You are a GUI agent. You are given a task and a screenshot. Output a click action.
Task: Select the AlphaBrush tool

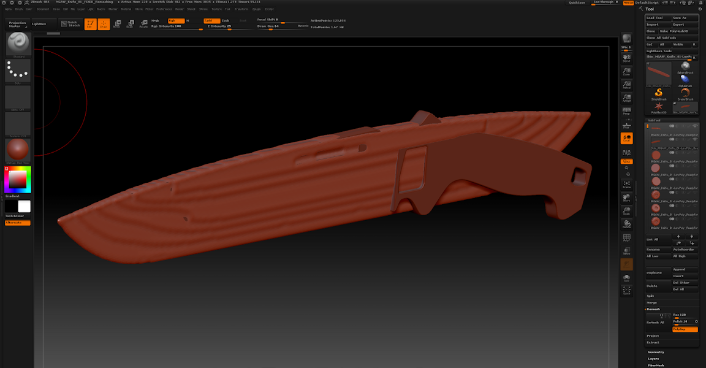(x=685, y=80)
